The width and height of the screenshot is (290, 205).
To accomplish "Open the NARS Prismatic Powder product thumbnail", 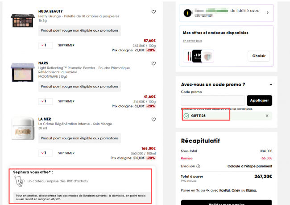I will [22, 72].
